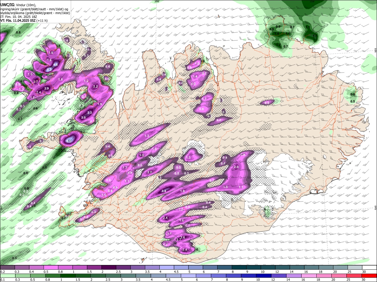Click the 4.8 snowfall value on the map
Screen dimensions: 377x282
[55, 65]
